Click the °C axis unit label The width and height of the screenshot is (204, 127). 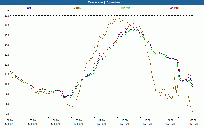pos(8,11)
